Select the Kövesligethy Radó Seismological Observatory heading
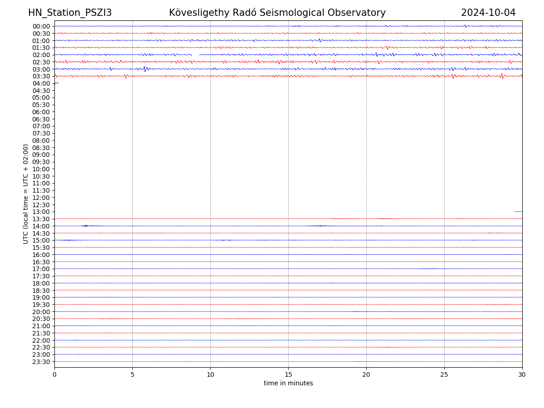Screen dimensions: 544x408 pyautogui.click(x=277, y=13)
